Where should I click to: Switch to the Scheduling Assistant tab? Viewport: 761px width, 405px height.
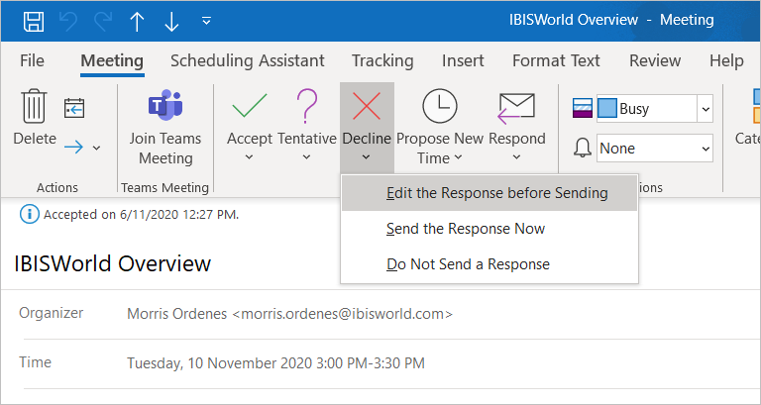[x=247, y=60]
